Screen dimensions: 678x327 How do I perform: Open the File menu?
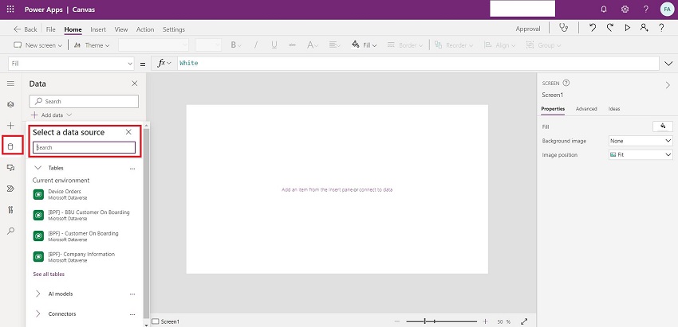tap(50, 29)
